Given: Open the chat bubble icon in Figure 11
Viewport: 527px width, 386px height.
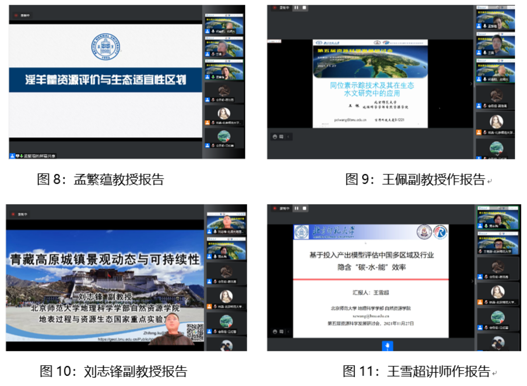Looking at the screenshot, I should (281, 331).
